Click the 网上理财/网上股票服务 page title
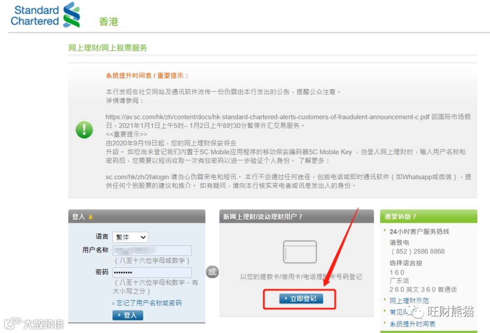 click(x=108, y=48)
